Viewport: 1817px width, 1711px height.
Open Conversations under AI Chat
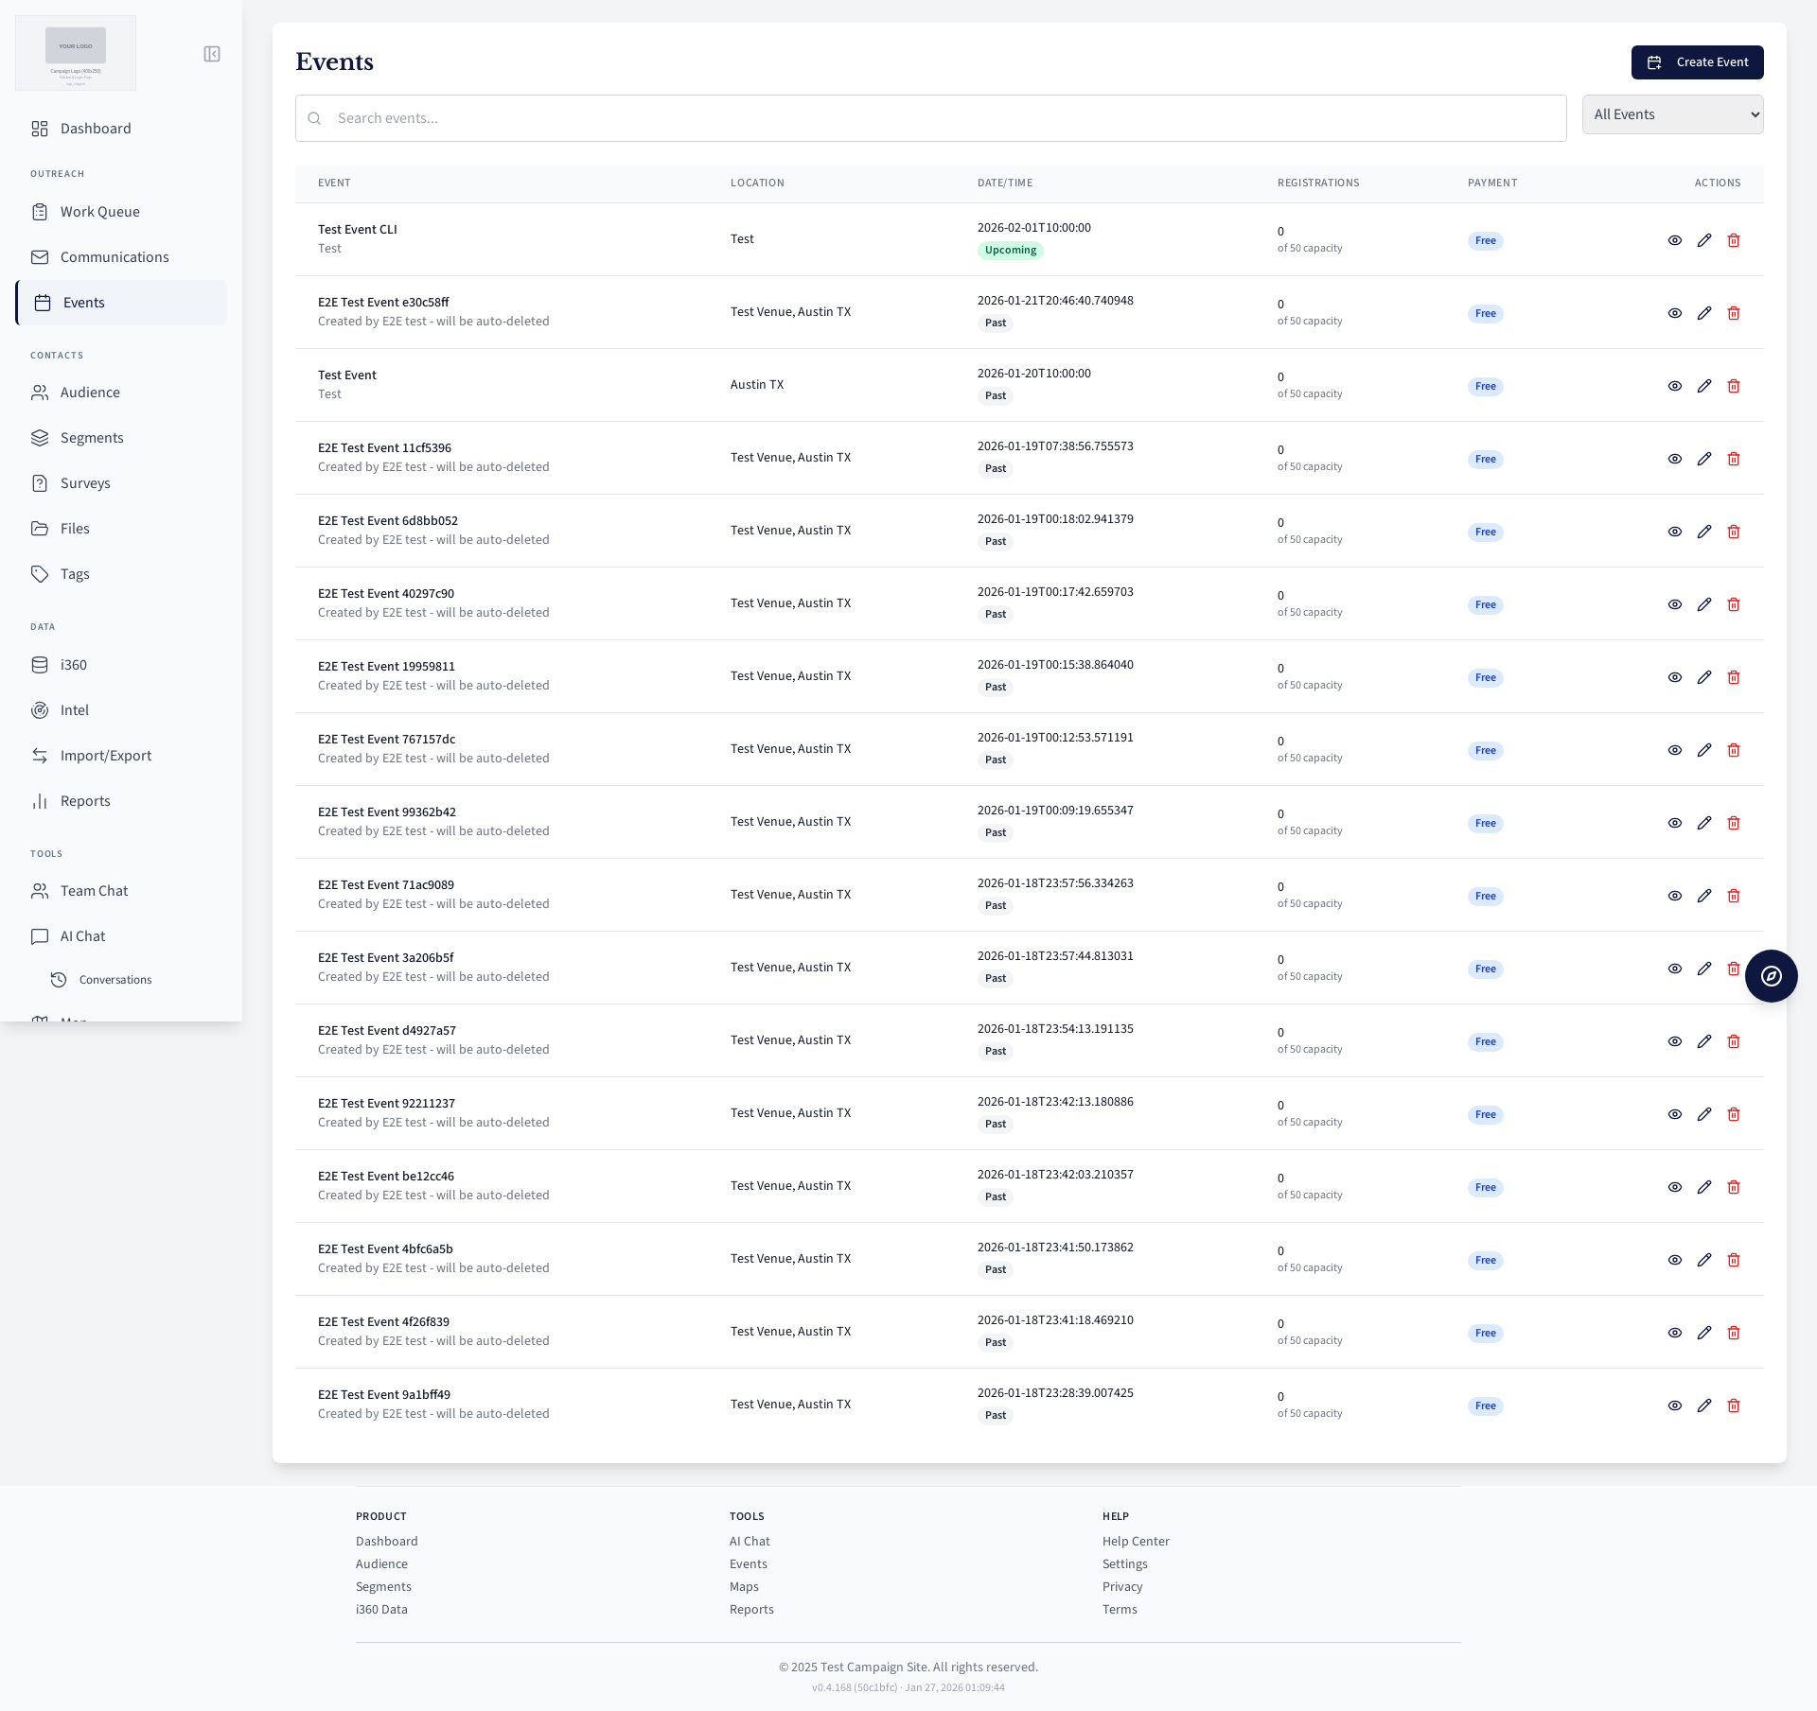pyautogui.click(x=115, y=980)
